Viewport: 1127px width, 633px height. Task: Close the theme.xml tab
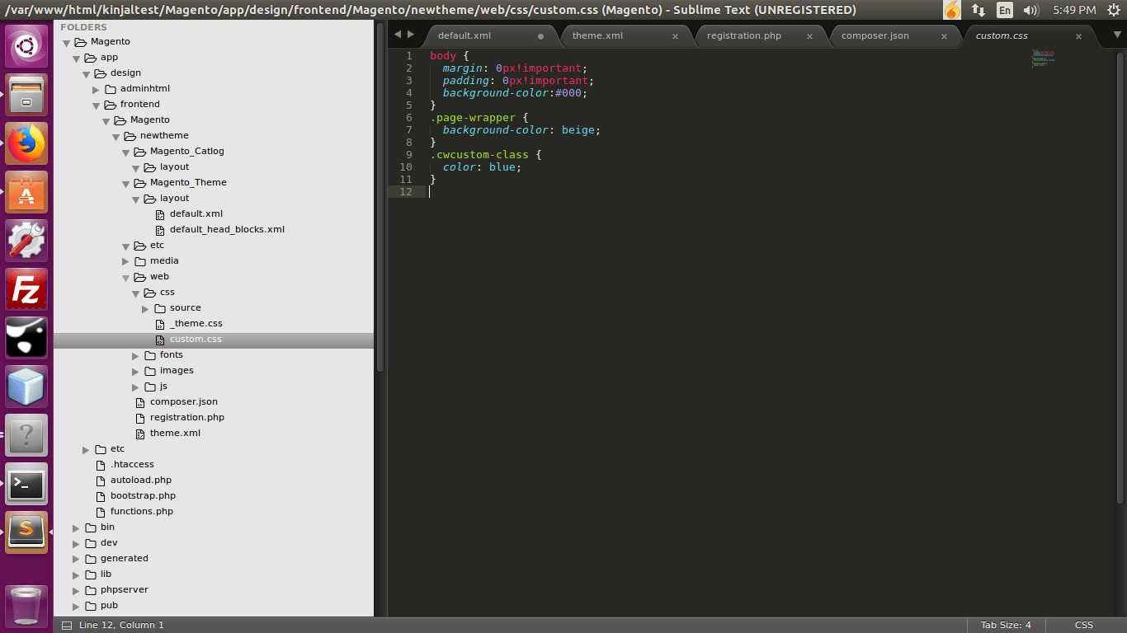click(675, 36)
